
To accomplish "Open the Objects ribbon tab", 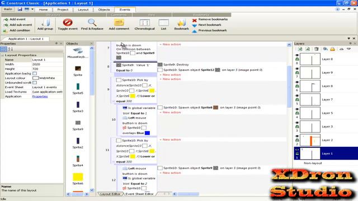I will [x=104, y=9].
